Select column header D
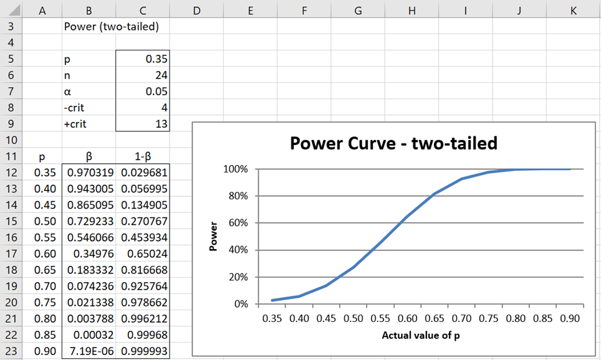 (x=196, y=11)
